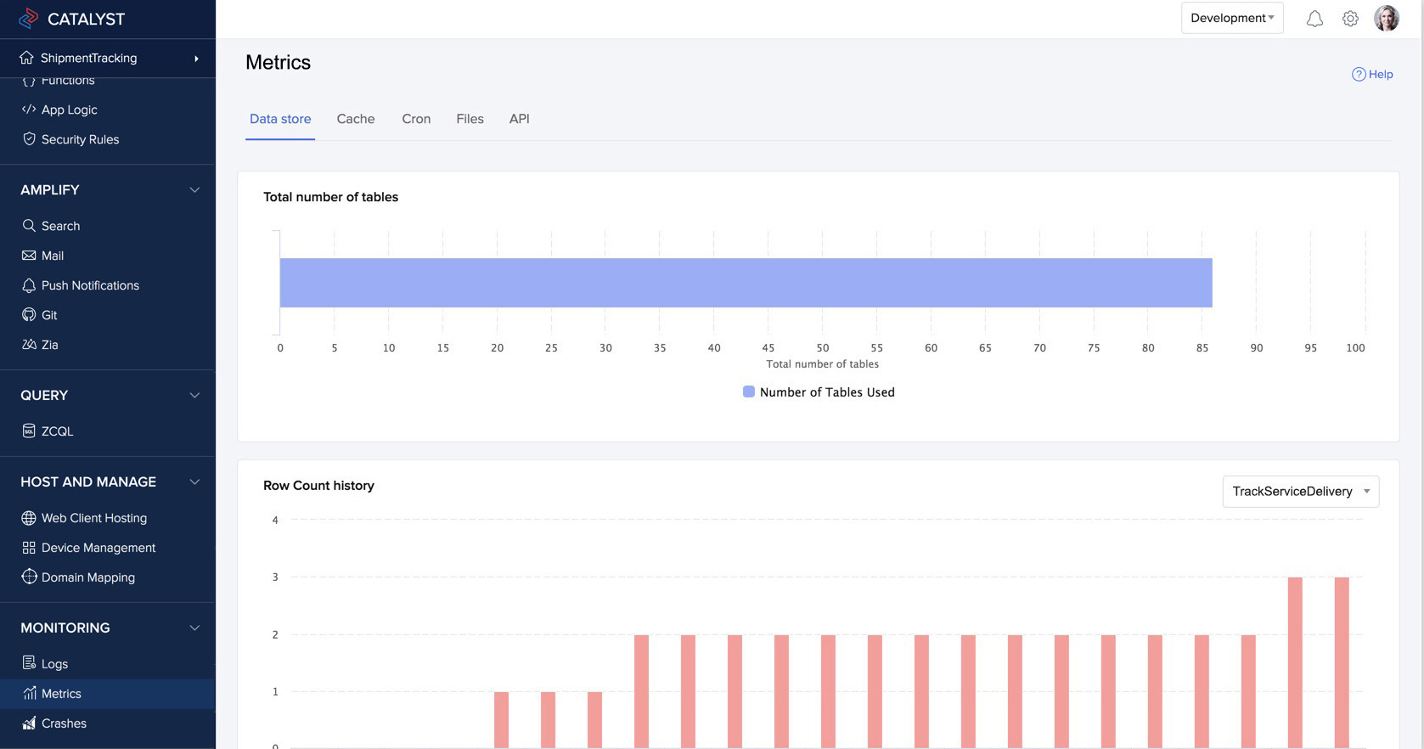The image size is (1424, 749).
Task: Collapse the QUERY section chevron
Action: tap(194, 396)
